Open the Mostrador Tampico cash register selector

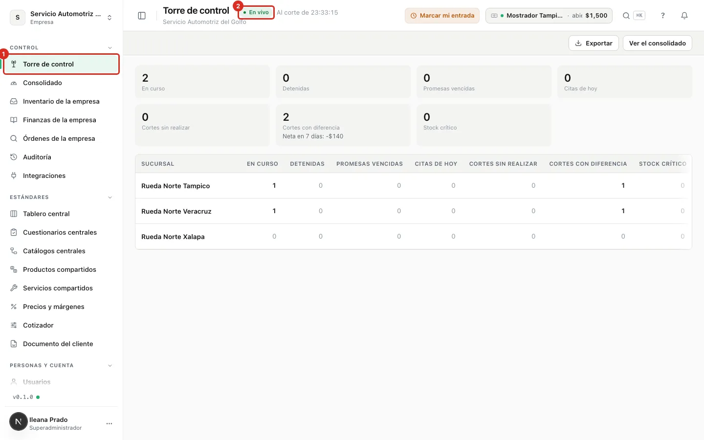click(549, 16)
